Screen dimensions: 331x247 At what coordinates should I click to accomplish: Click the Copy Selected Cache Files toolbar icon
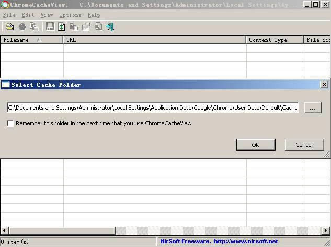pyautogui.click(x=34, y=27)
